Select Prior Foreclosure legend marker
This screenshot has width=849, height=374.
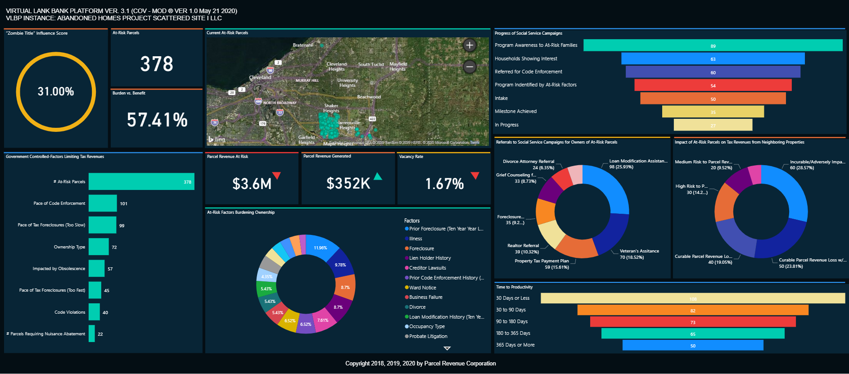pos(407,229)
